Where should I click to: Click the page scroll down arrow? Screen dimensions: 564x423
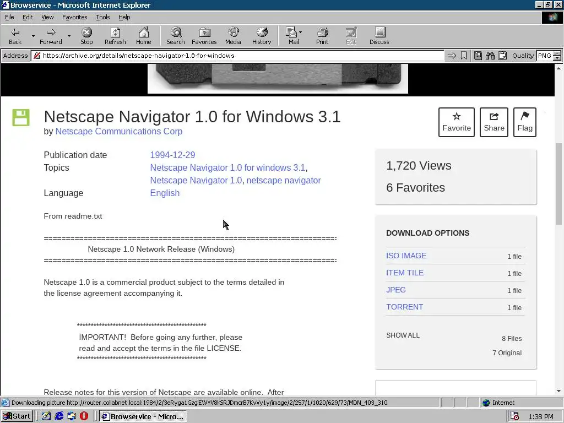coord(558,391)
